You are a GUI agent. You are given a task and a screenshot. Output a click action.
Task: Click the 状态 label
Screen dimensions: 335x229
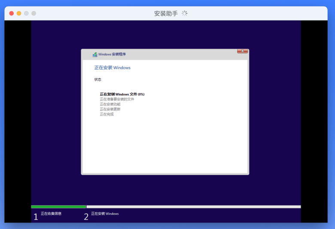point(98,79)
